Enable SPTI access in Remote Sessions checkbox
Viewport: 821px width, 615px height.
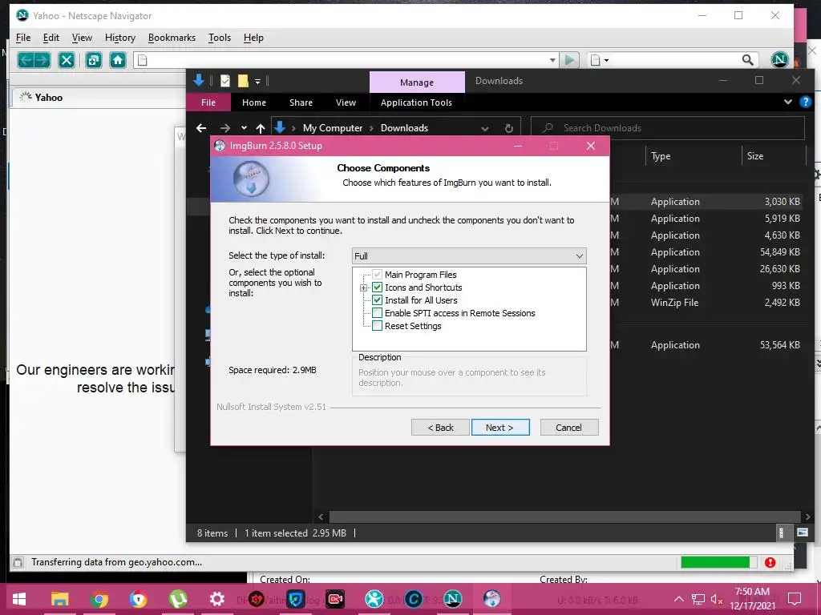pos(377,313)
